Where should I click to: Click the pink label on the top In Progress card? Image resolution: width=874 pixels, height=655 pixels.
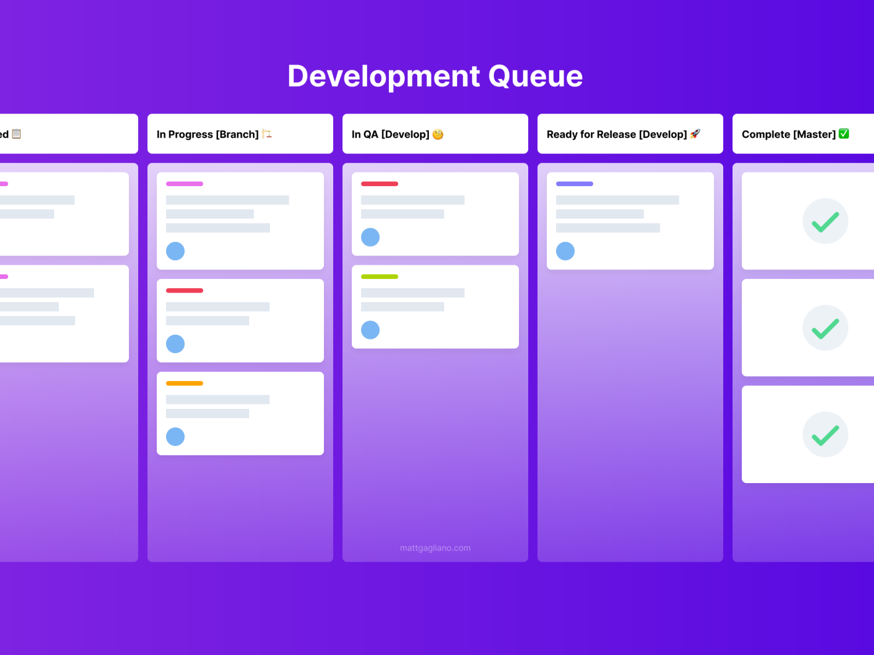(x=184, y=184)
